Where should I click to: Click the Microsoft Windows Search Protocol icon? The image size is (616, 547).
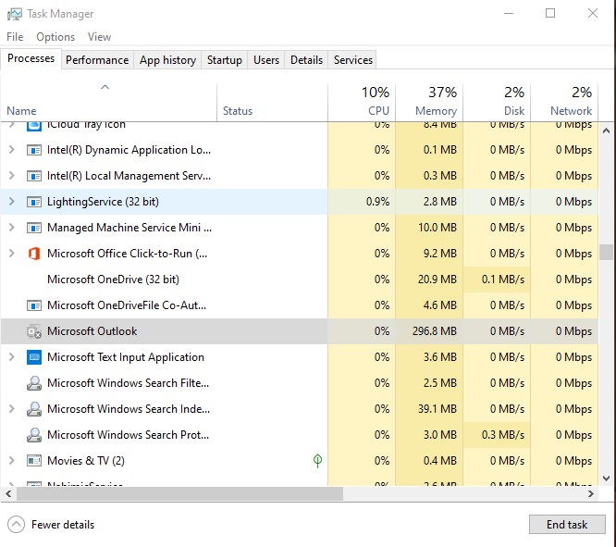click(x=34, y=435)
